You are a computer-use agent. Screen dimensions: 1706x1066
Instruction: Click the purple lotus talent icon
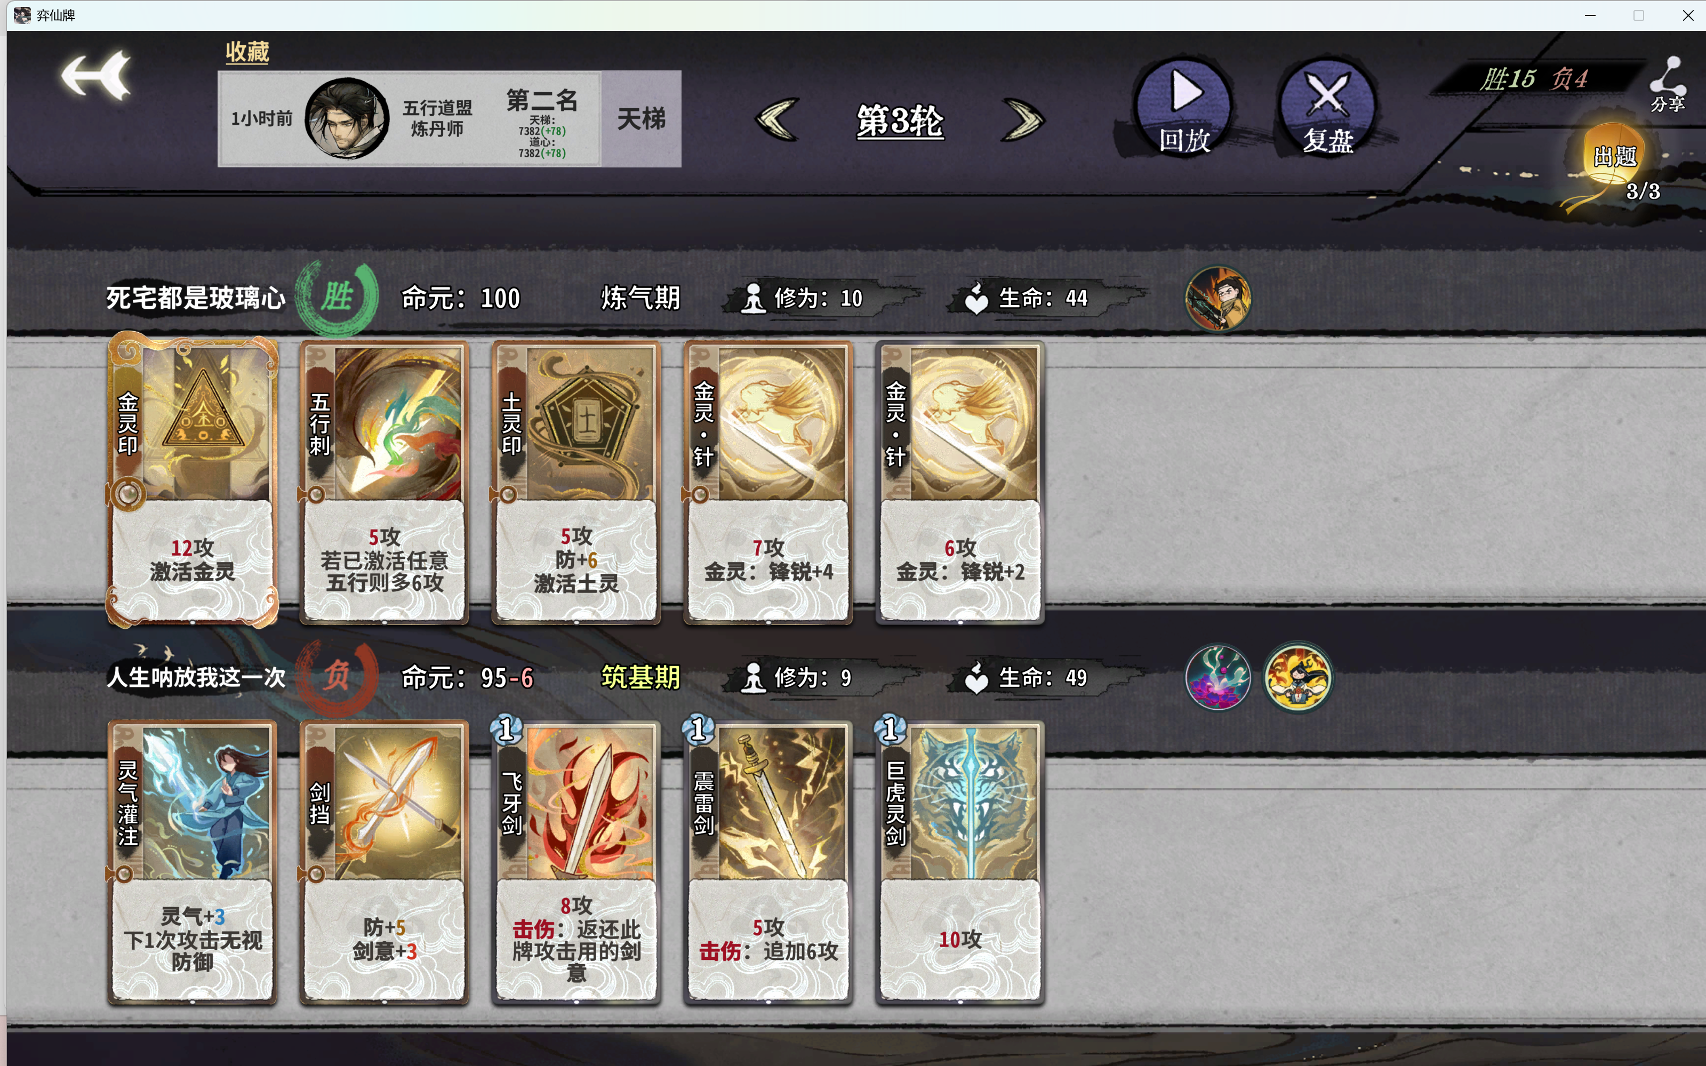coord(1218,678)
